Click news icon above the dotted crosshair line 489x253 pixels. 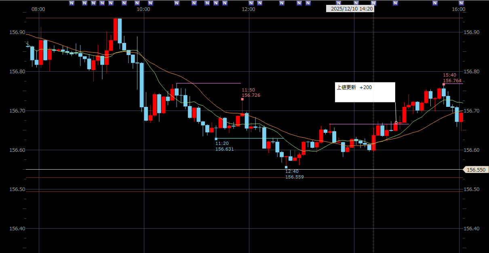[373, 3]
